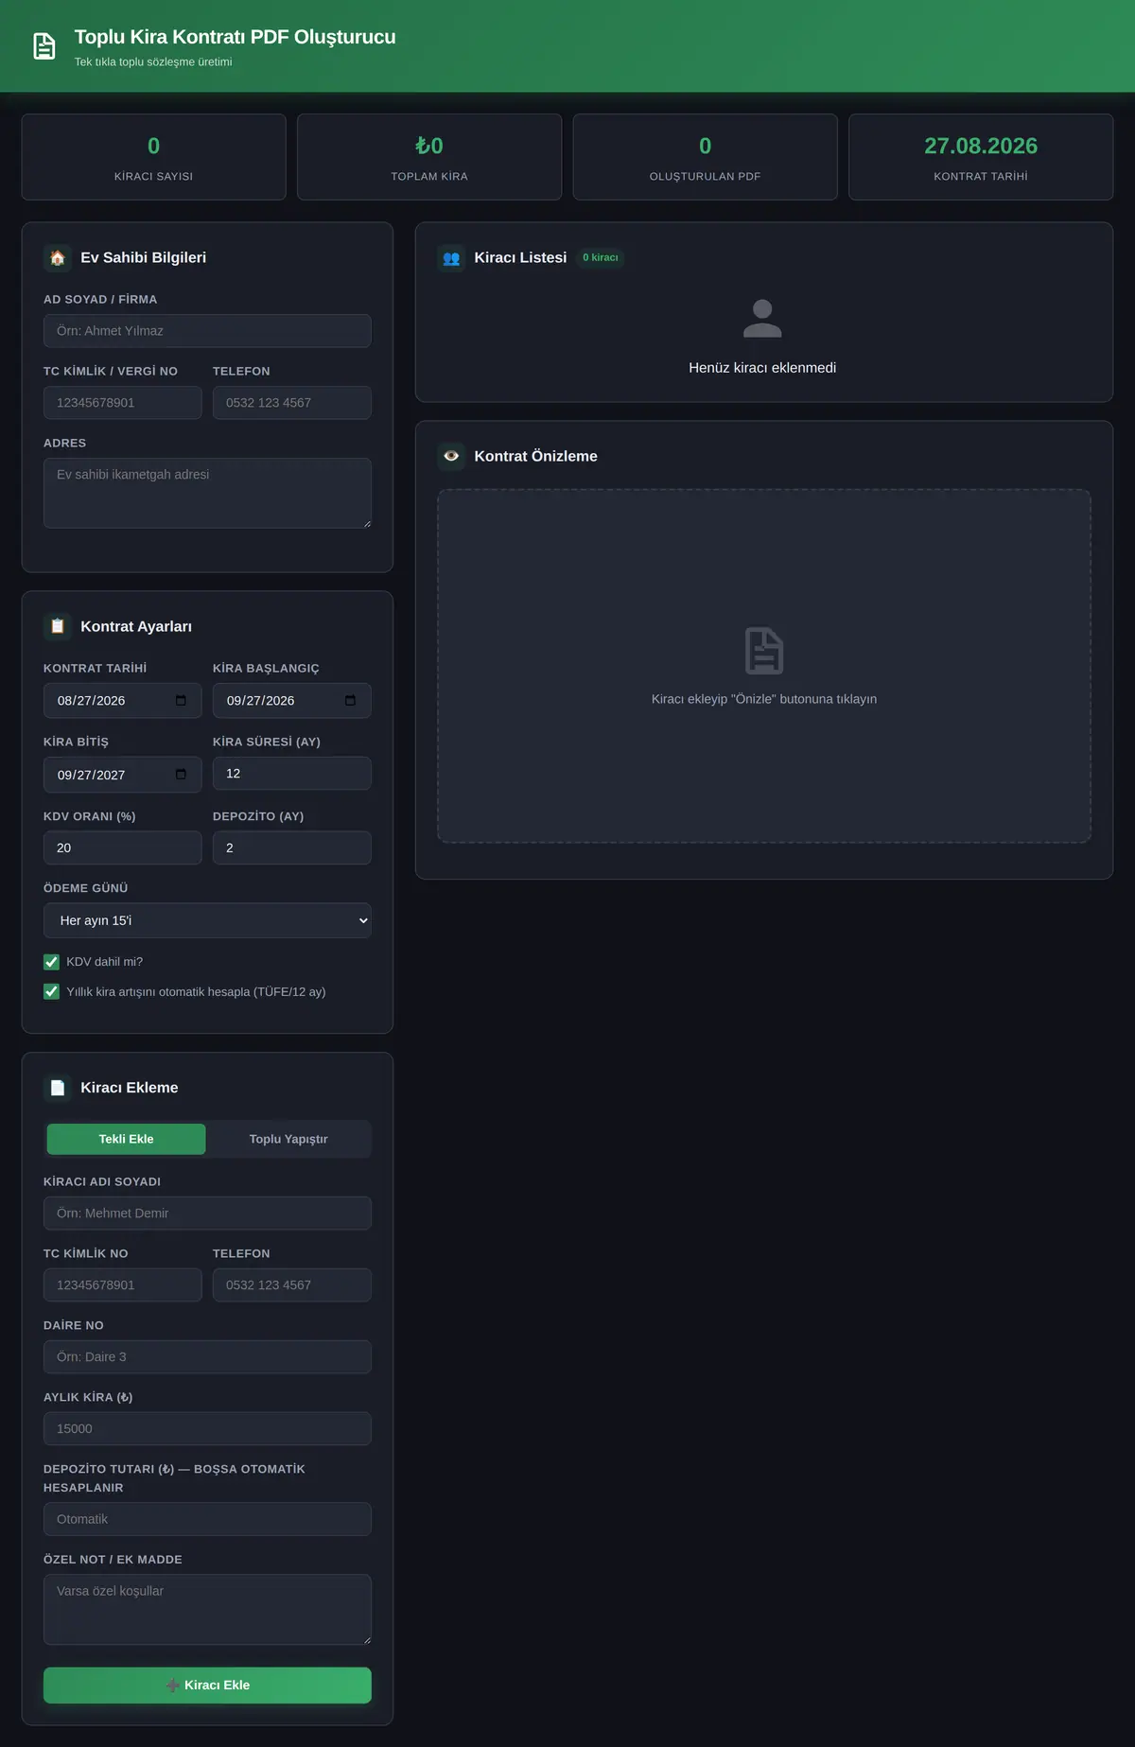Click the Kiracı Sayısı stat card

tap(154, 157)
